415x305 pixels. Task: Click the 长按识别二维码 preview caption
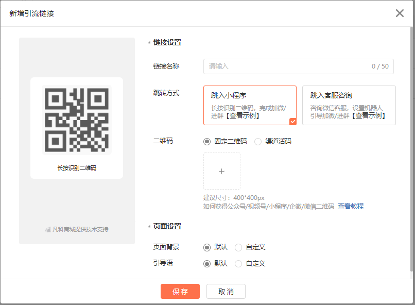[x=77, y=168]
